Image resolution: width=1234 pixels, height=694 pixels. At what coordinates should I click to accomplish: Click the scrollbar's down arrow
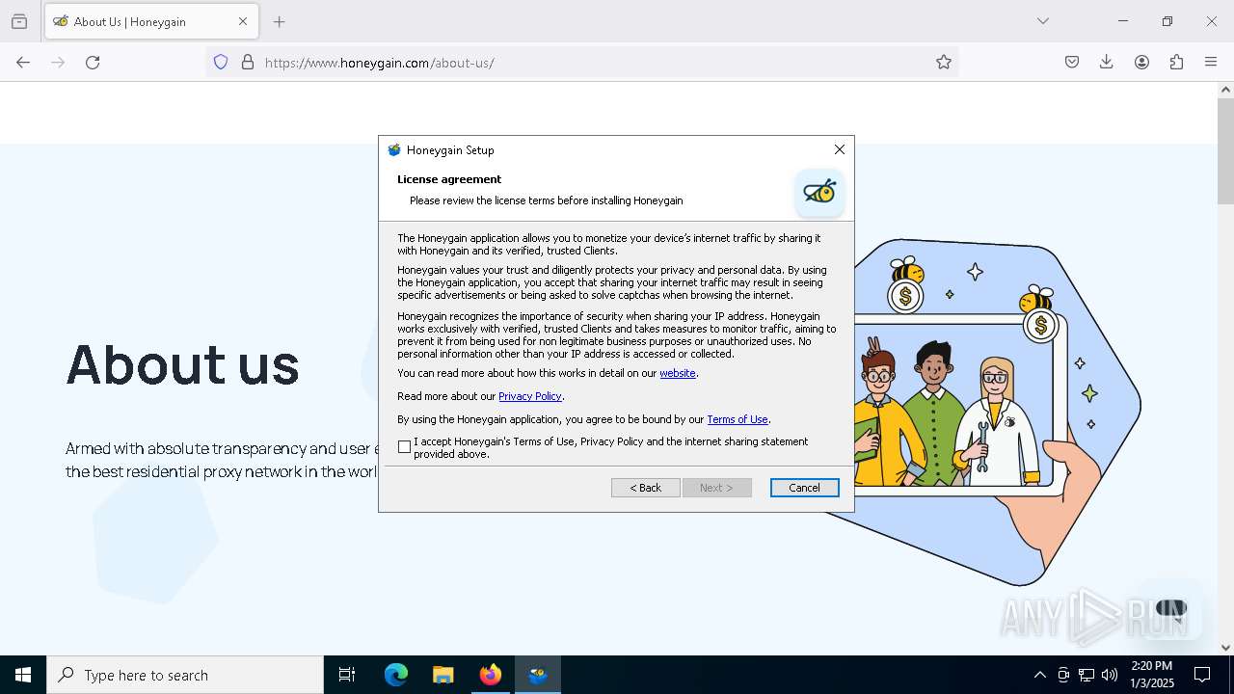pyautogui.click(x=1225, y=648)
